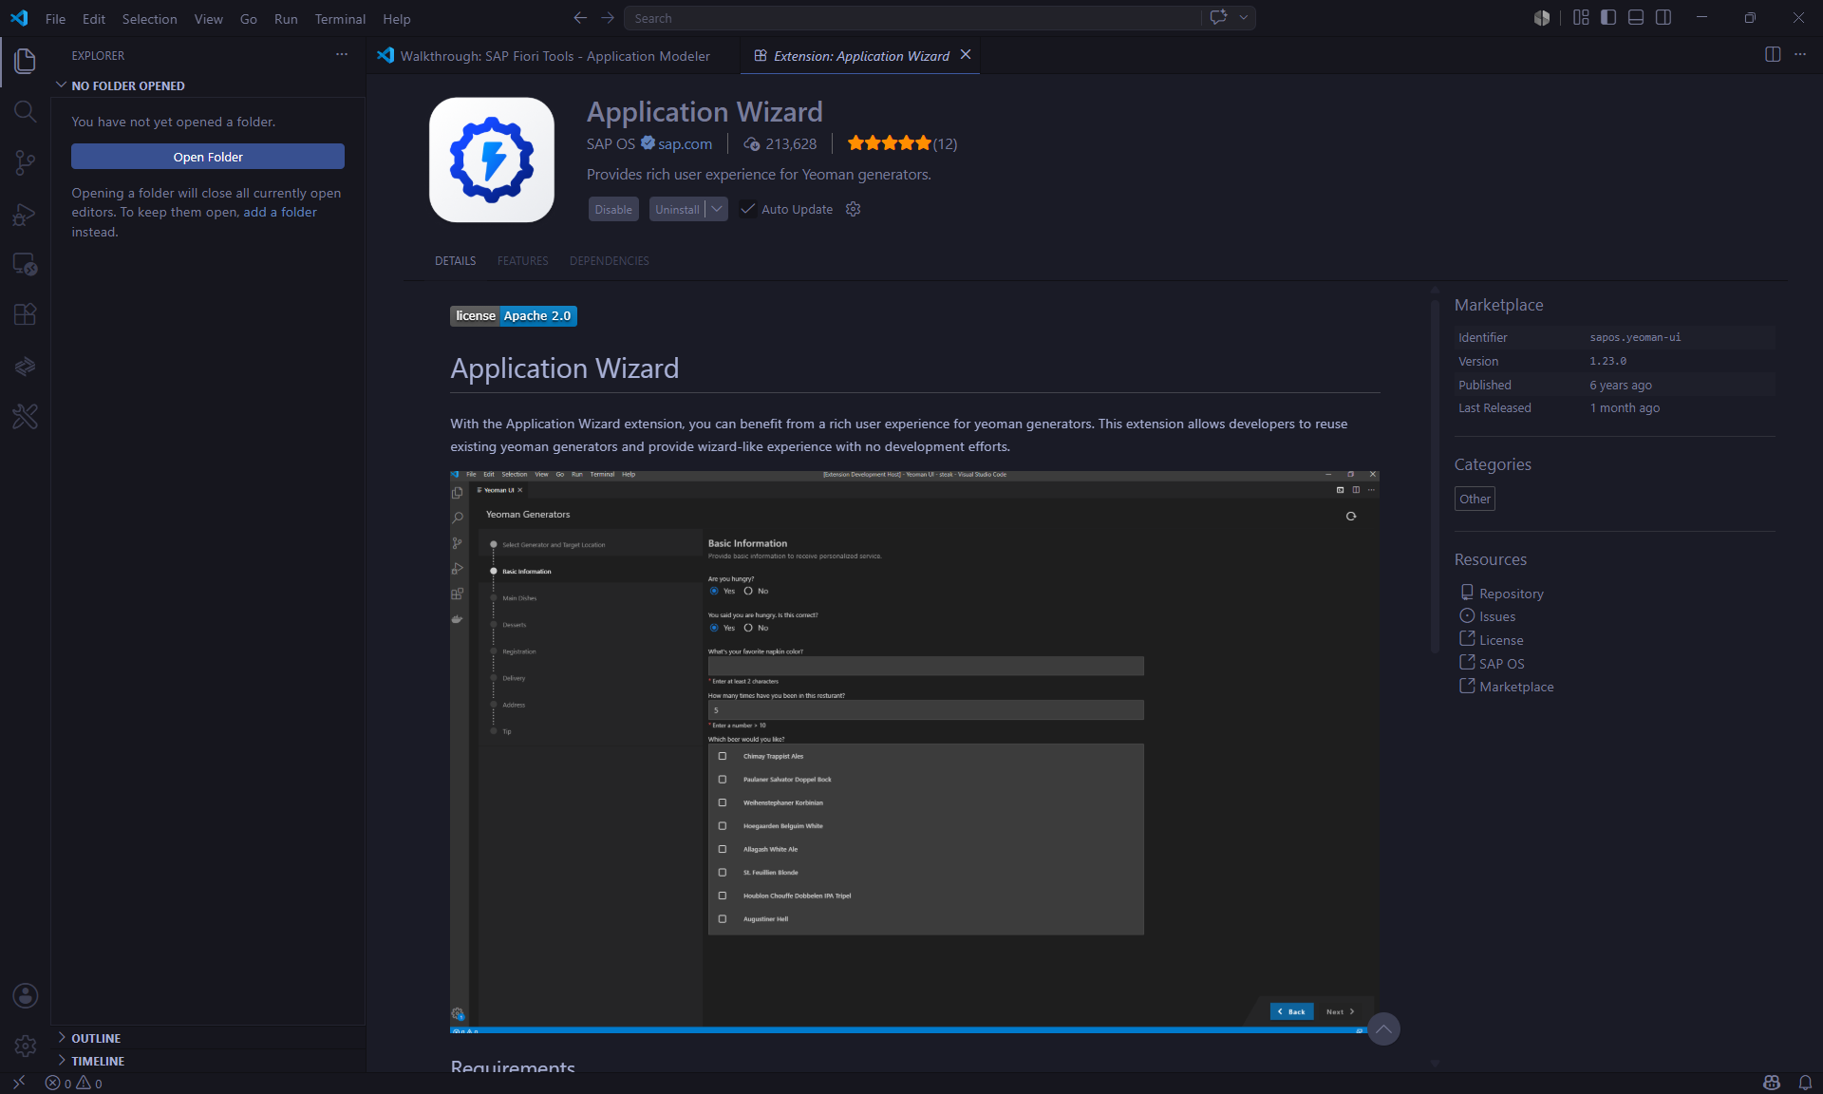
Task: Toggle the secondary side bar visibility
Action: [x=1663, y=17]
